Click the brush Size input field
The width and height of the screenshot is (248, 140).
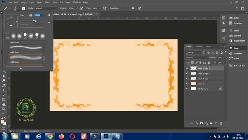(x=39, y=16)
